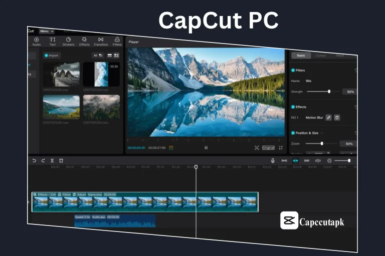Click the Import button
385x256 pixels.
coord(52,55)
